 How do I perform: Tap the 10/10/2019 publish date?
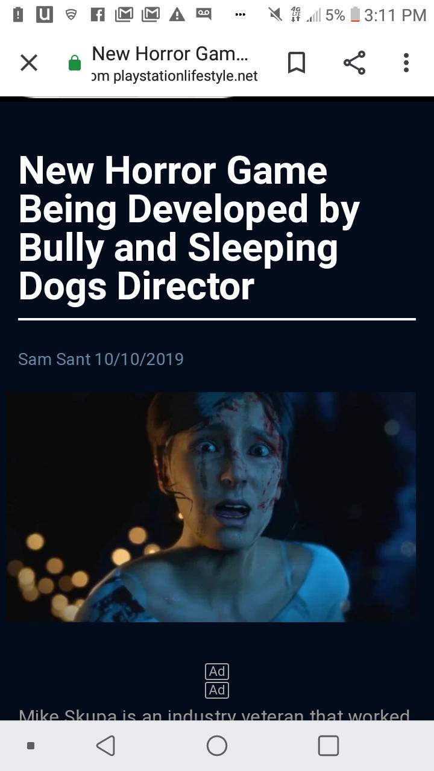(139, 359)
